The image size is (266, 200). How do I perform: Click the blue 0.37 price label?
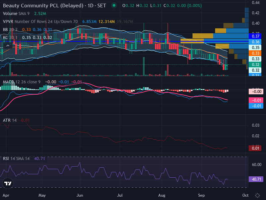tap(255, 36)
